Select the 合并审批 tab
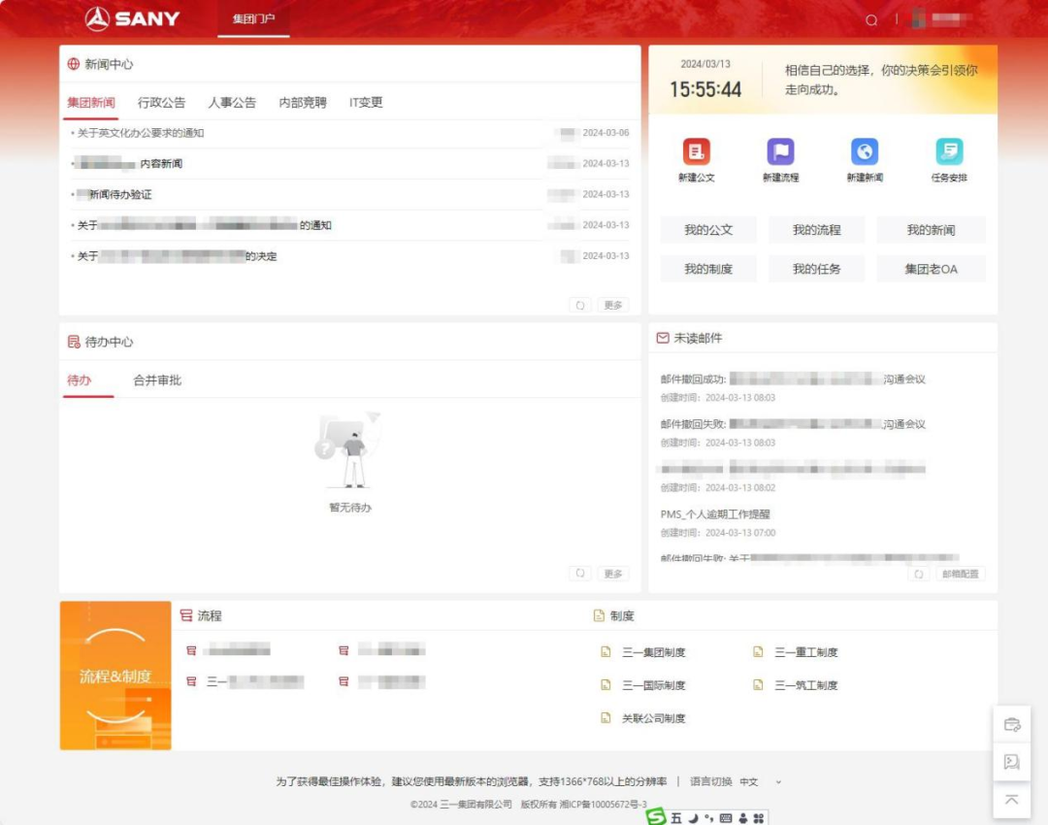1048x825 pixels. click(157, 380)
